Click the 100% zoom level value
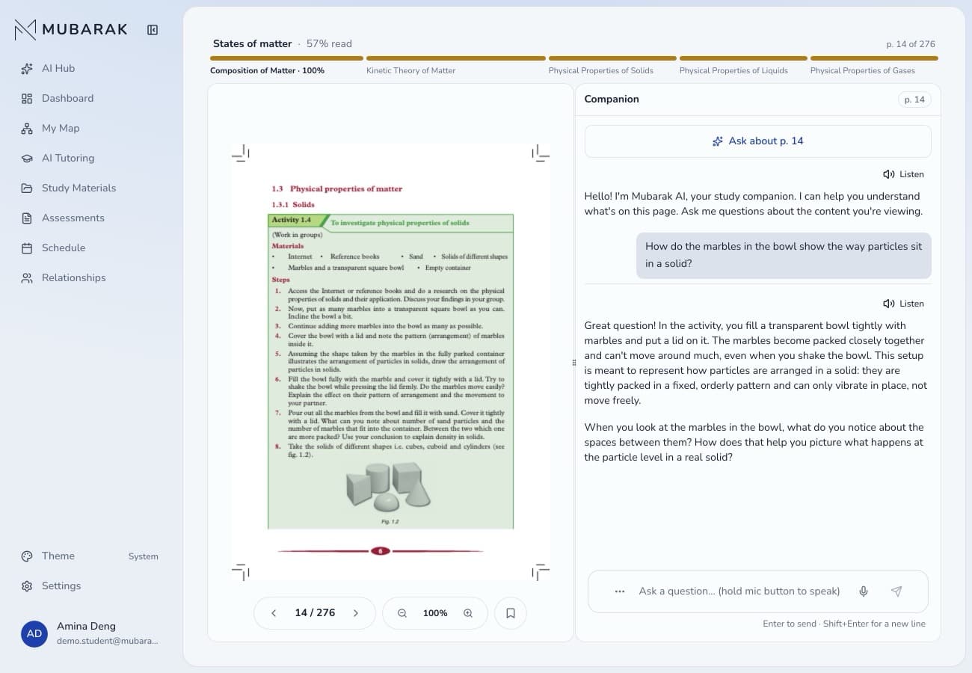The image size is (972, 673). tap(435, 613)
